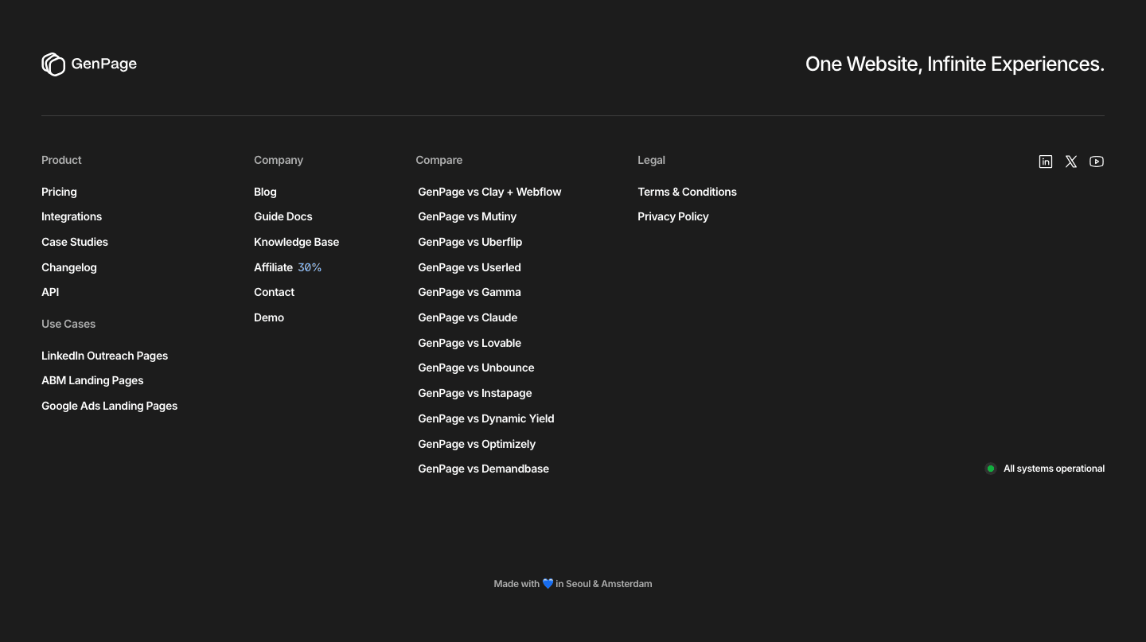Request a Demo
Image resolution: width=1146 pixels, height=642 pixels.
coord(269,317)
